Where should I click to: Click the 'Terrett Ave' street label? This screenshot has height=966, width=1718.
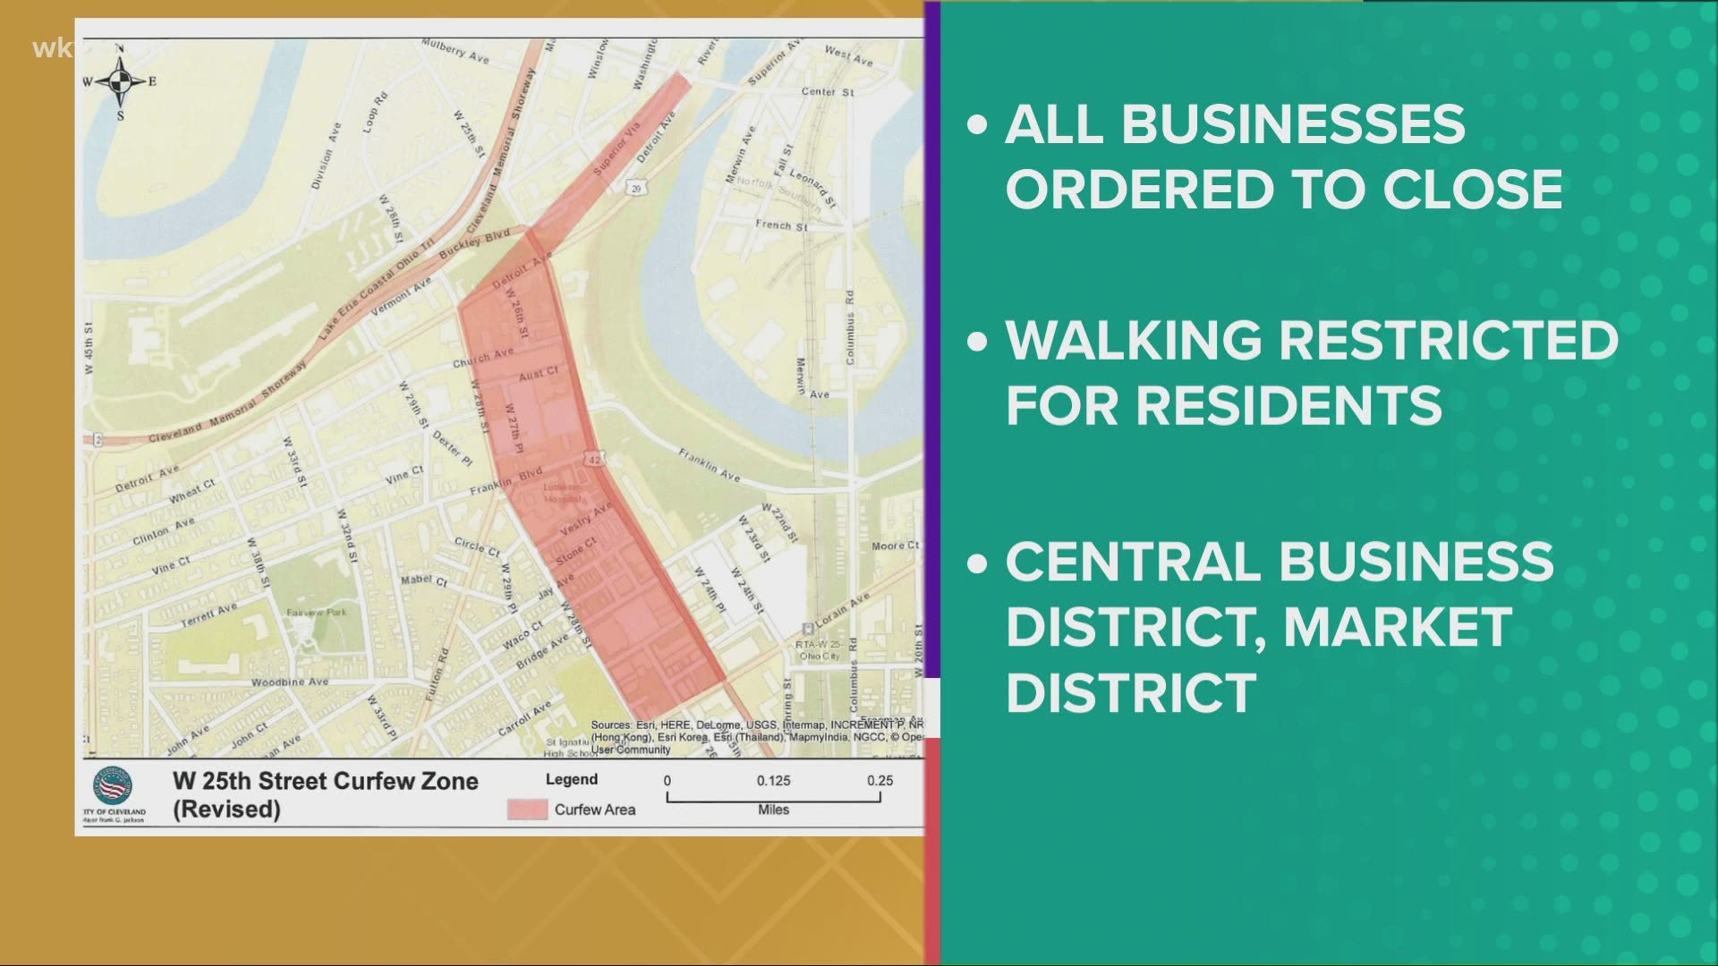[x=208, y=614]
